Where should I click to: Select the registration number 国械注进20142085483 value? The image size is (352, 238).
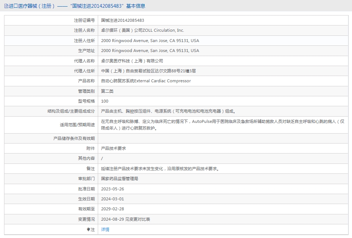click(122, 20)
